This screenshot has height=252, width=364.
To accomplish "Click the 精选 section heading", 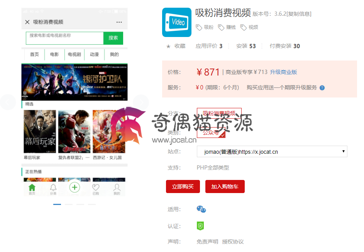I will (29, 104).
